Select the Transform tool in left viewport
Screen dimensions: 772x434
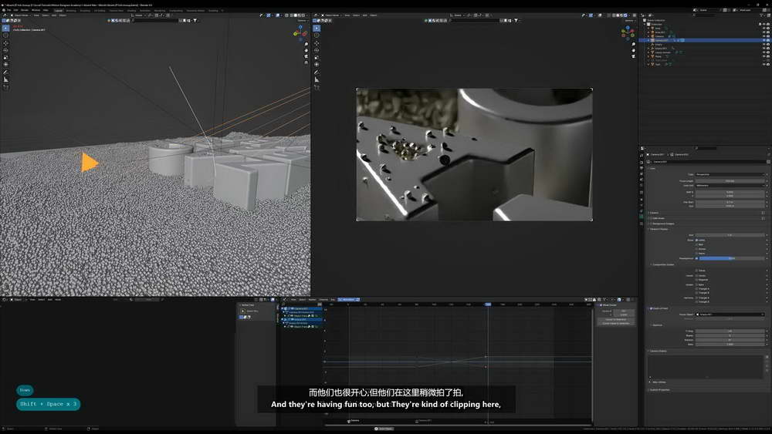6,65
